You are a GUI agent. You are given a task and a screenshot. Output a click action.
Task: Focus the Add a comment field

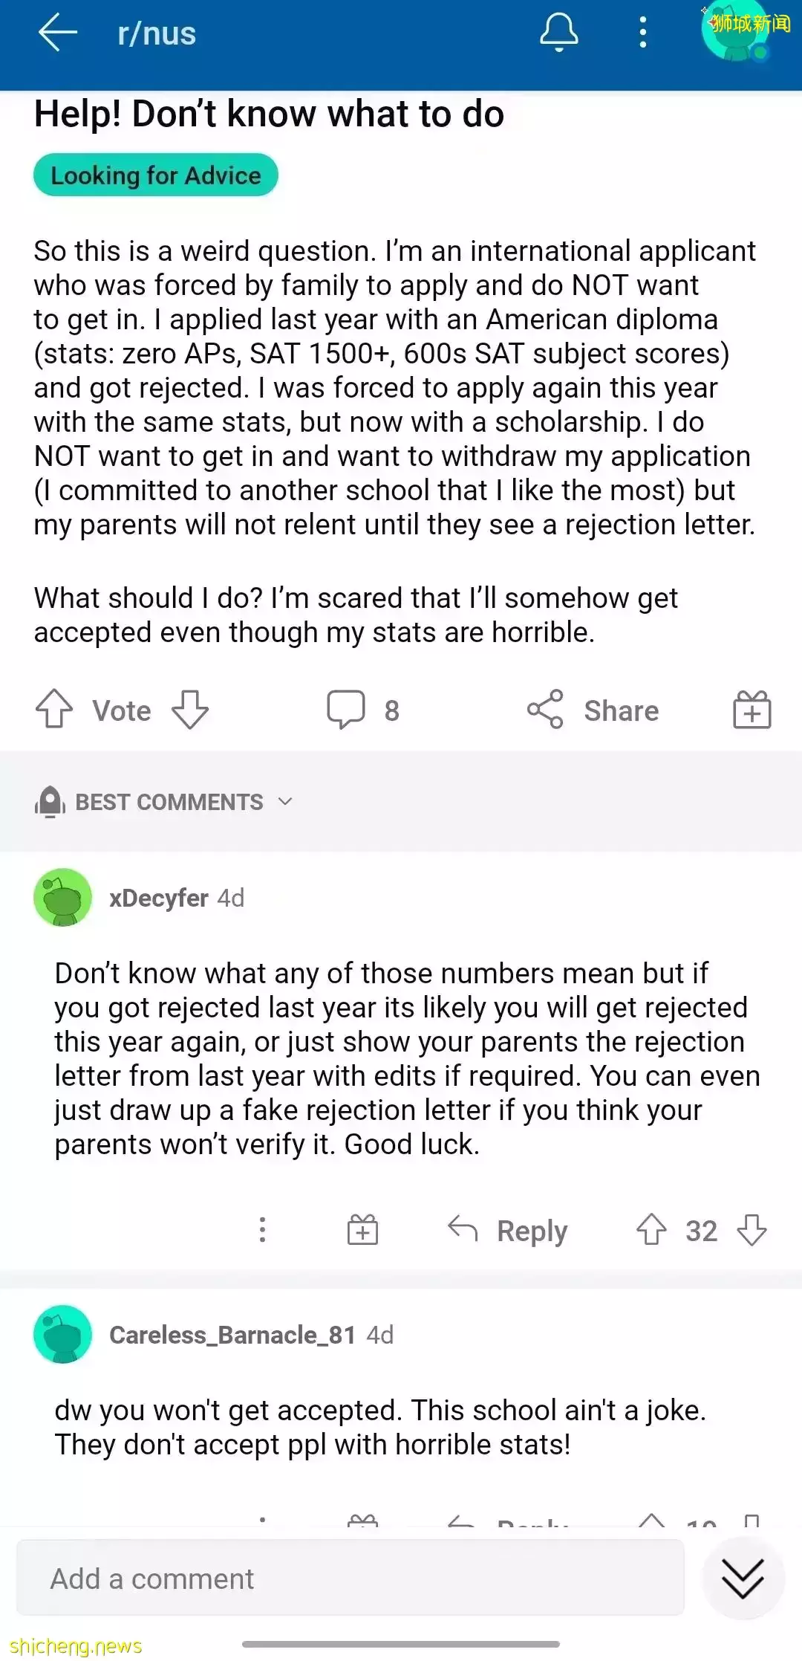pos(350,1579)
